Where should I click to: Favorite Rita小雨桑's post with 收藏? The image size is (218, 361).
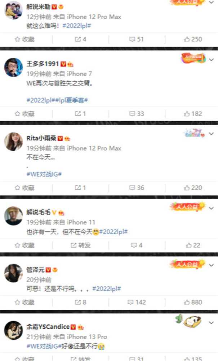pyautogui.click(x=25, y=188)
